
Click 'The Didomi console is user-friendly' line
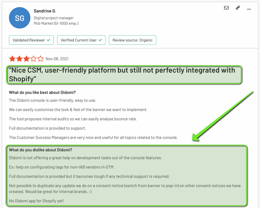52,100
